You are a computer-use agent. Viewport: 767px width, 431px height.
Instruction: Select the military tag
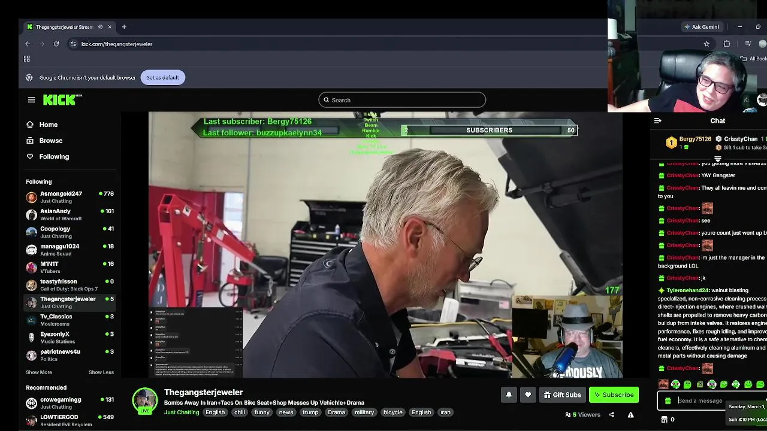tap(364, 412)
